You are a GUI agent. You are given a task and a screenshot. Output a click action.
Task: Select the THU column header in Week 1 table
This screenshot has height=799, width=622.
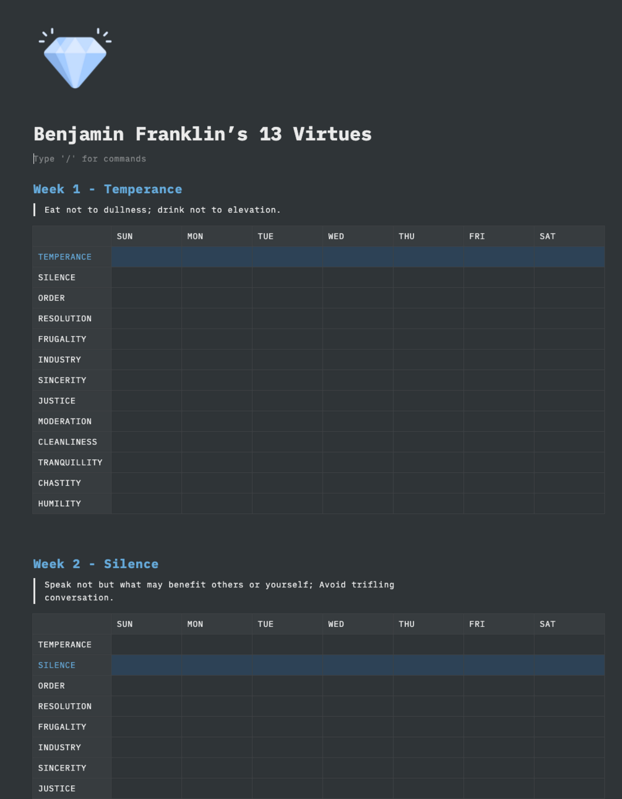click(407, 236)
